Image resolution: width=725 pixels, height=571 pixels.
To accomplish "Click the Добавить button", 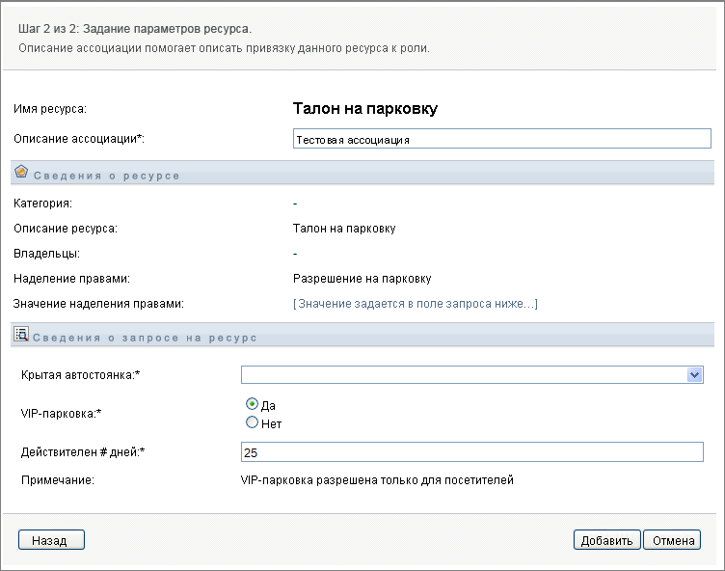I will [606, 540].
